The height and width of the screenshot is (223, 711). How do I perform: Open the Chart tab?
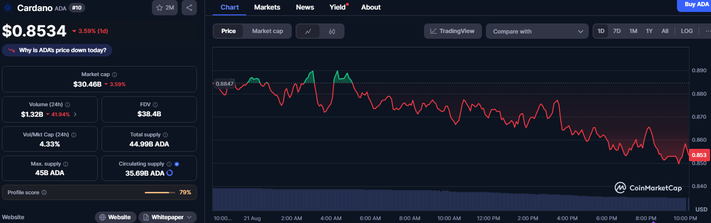(229, 7)
